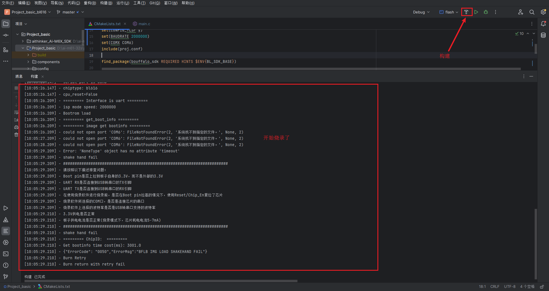The width and height of the screenshot is (549, 291).
Task: Open the Database tool window
Action: (543, 35)
